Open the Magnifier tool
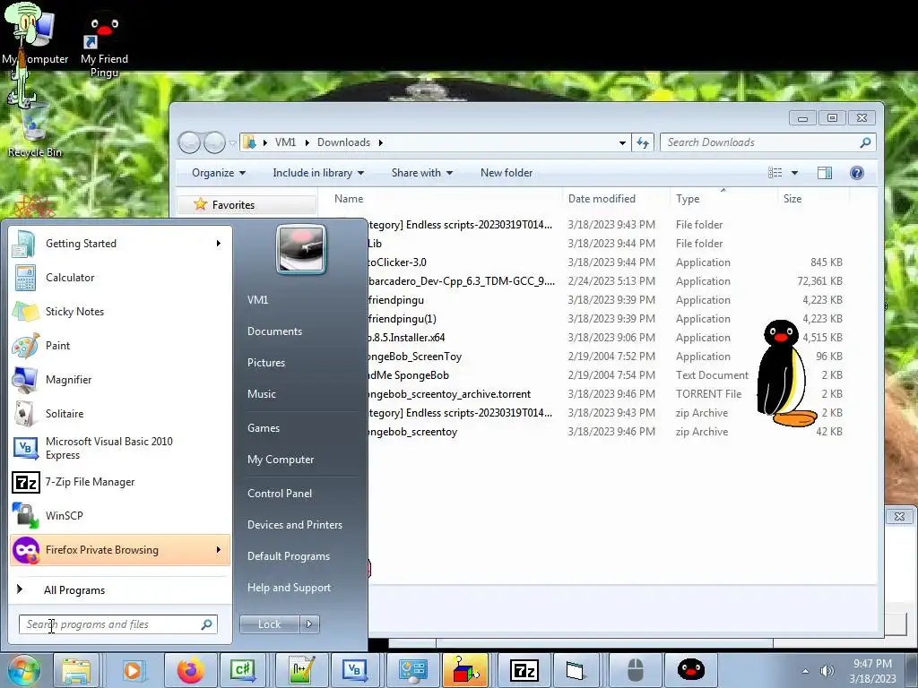Viewport: 918px width, 688px height. 120,379
